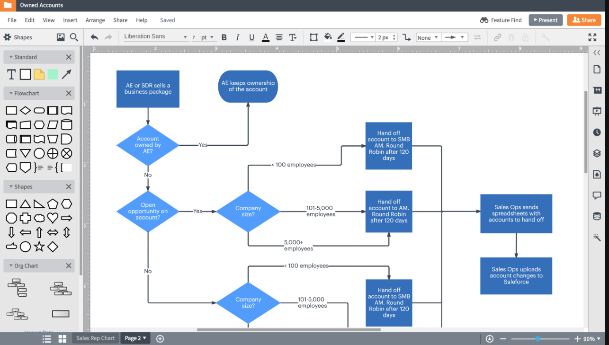Click the line path shape icon
Image resolution: width=609 pixels, height=345 pixels.
(x=406, y=37)
